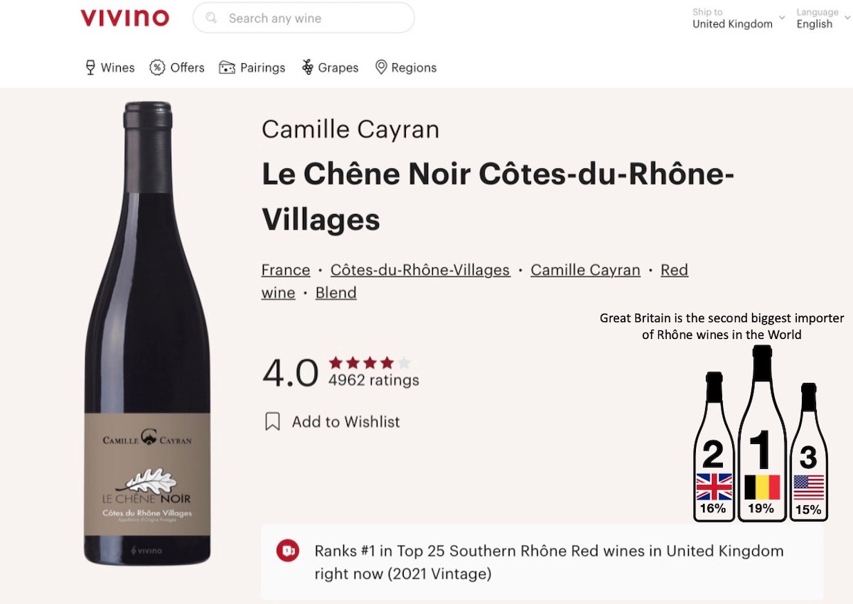Click the Offers percent badge icon
Screen dimensions: 853x604
click(157, 68)
